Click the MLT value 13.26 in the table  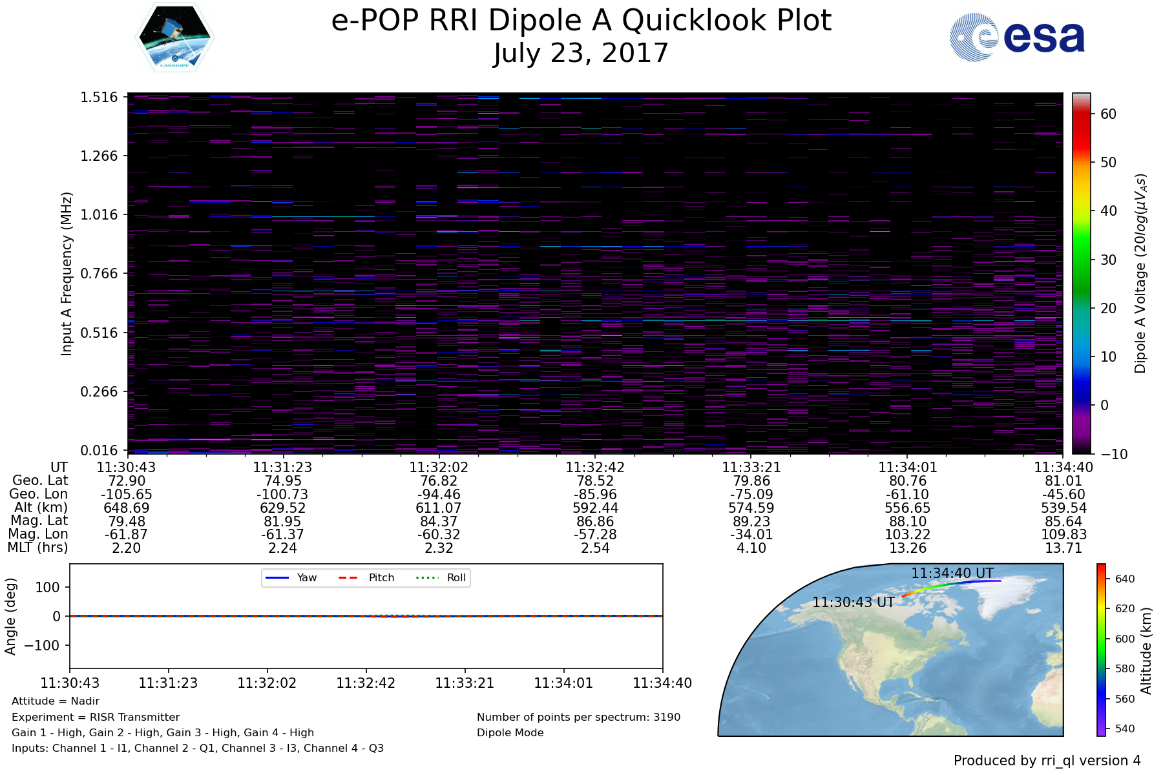point(907,548)
